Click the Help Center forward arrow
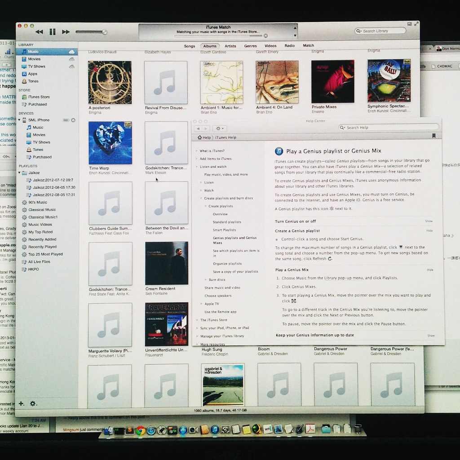Viewport: 460px width, 460px height. pyautogui.click(x=206, y=128)
